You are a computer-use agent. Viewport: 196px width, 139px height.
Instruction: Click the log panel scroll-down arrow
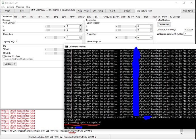click(182, 133)
